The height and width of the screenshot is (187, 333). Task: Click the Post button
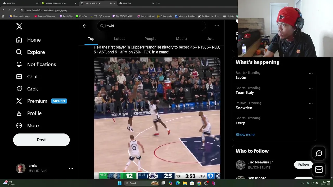tap(41, 140)
